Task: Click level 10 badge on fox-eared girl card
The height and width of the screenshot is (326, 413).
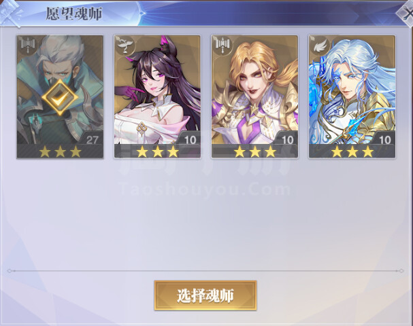Action: (x=190, y=139)
